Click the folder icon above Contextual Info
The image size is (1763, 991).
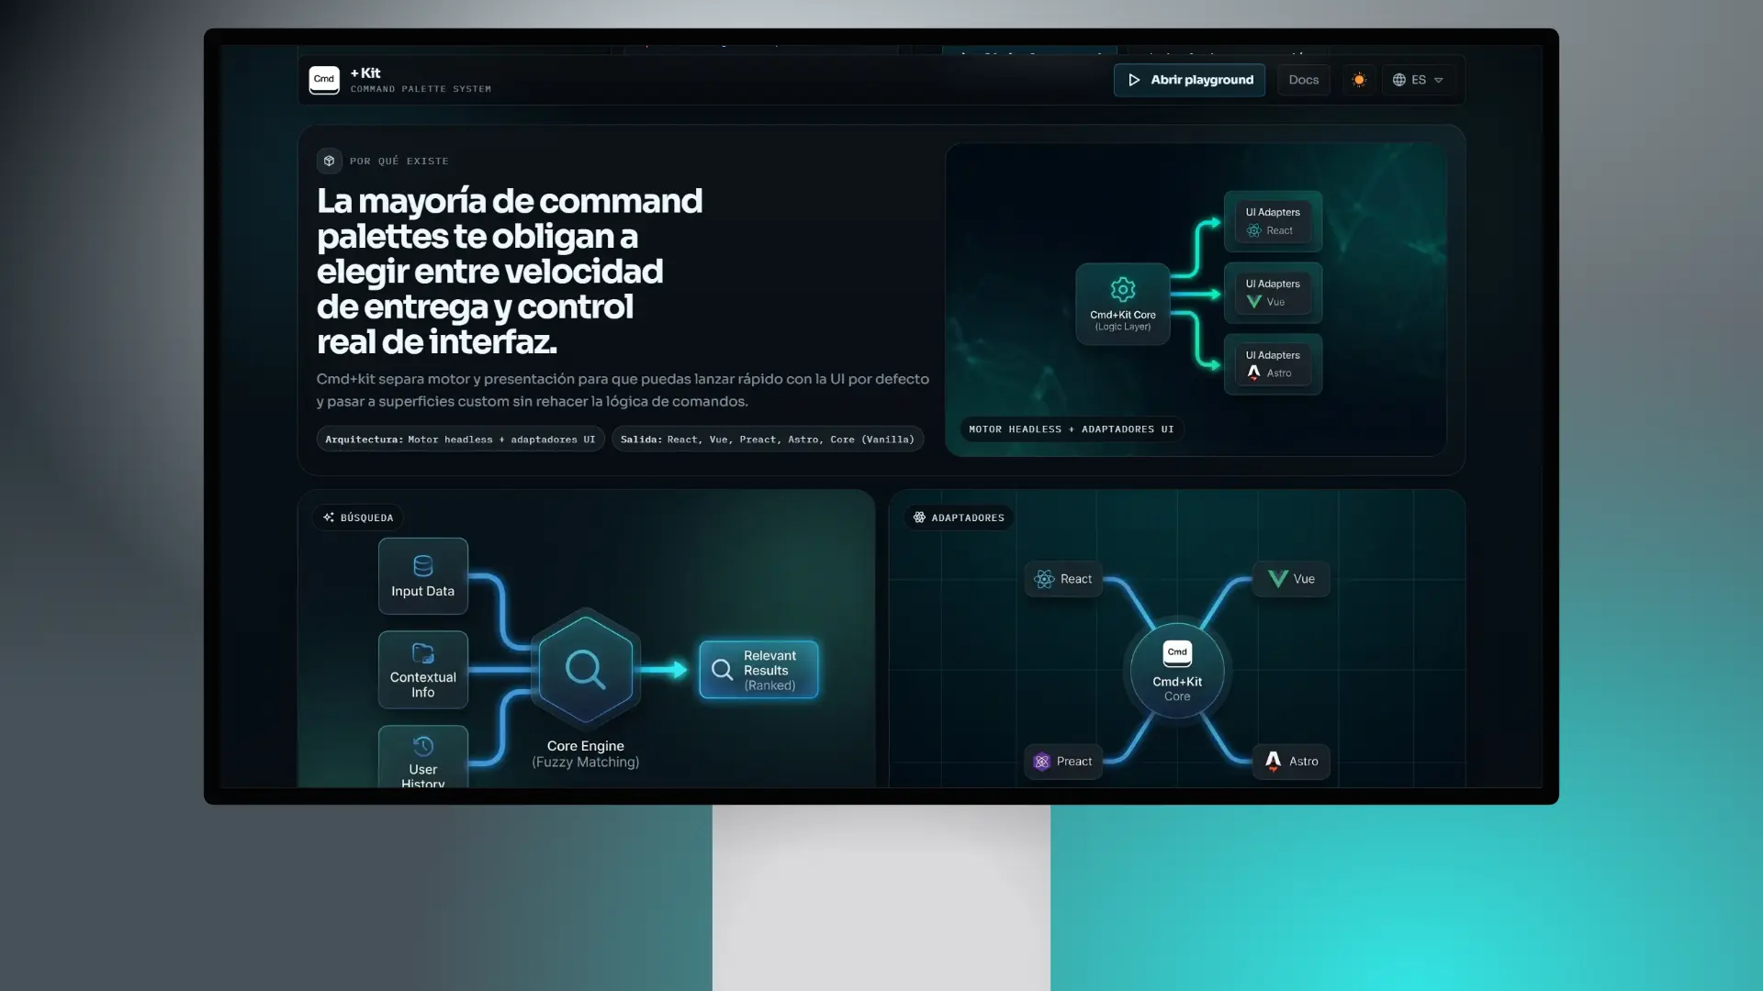[x=423, y=653]
